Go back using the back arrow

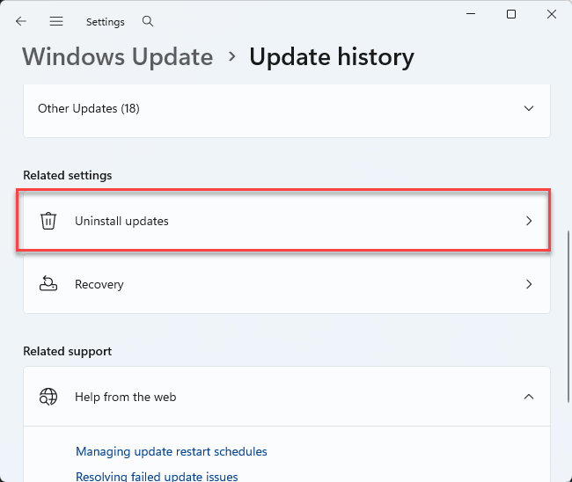click(21, 21)
